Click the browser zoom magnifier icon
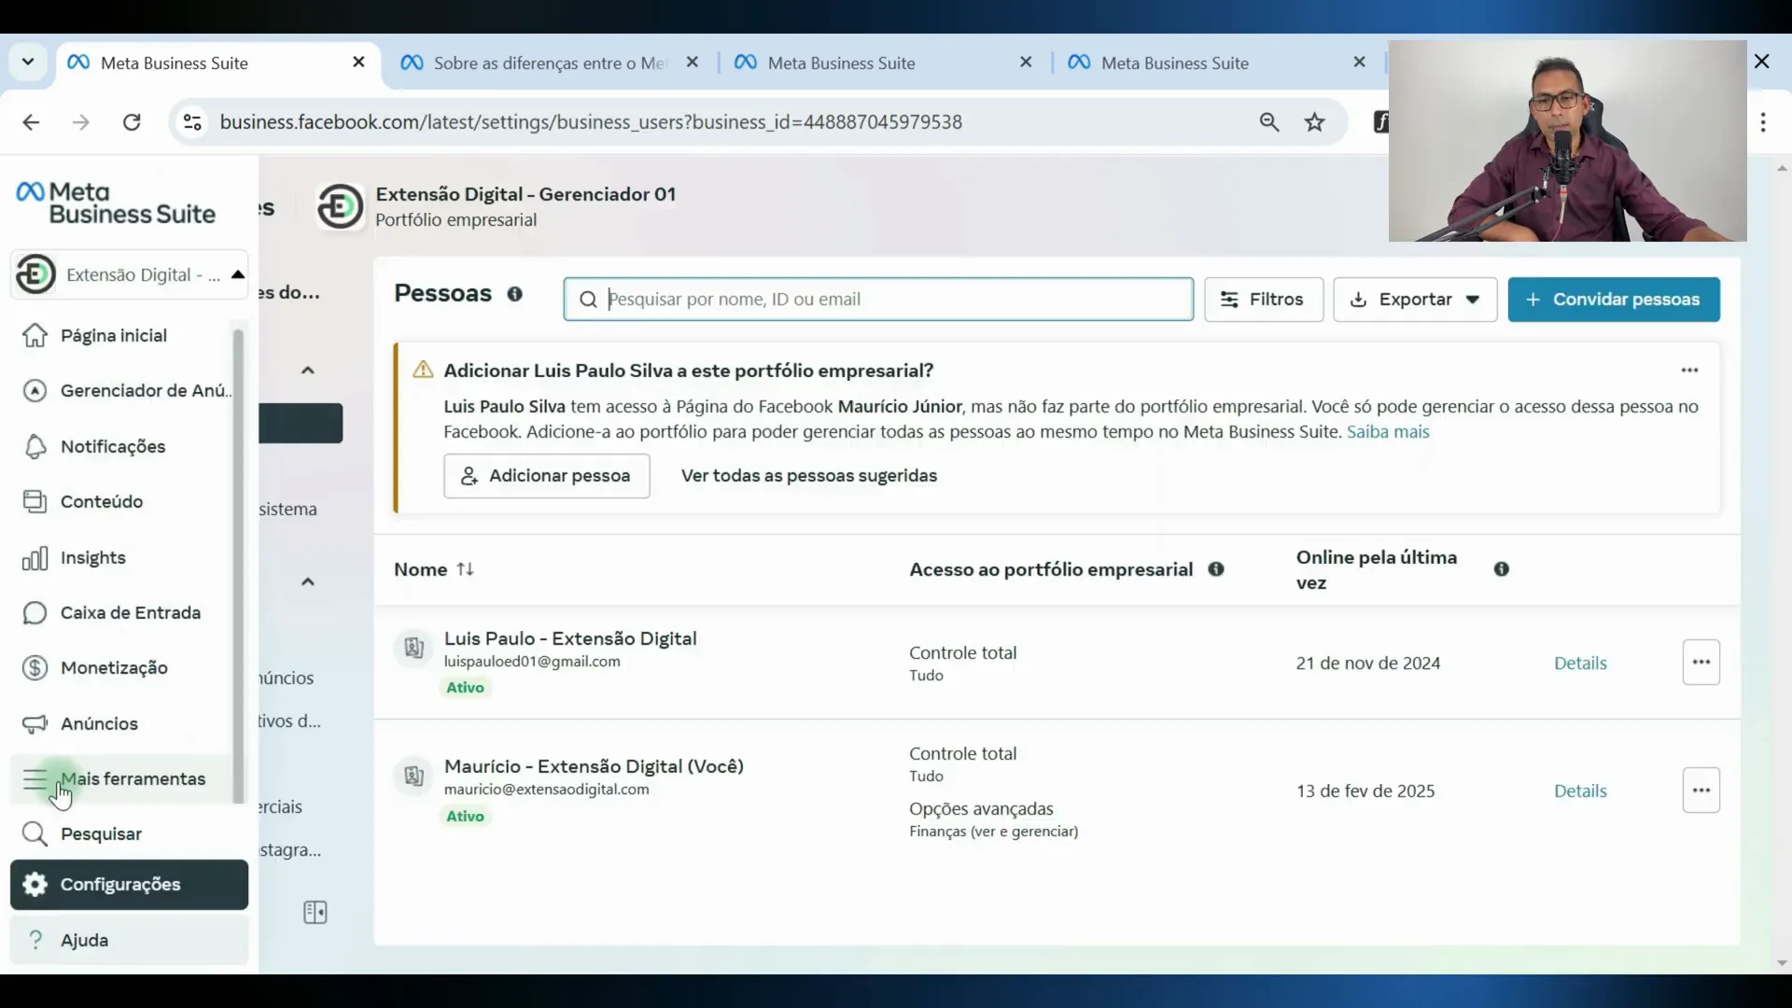 1269,122
